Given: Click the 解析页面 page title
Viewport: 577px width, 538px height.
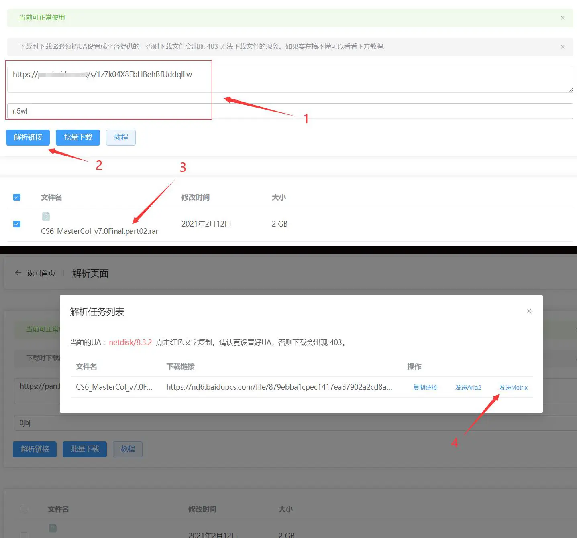Looking at the screenshot, I should pos(90,273).
